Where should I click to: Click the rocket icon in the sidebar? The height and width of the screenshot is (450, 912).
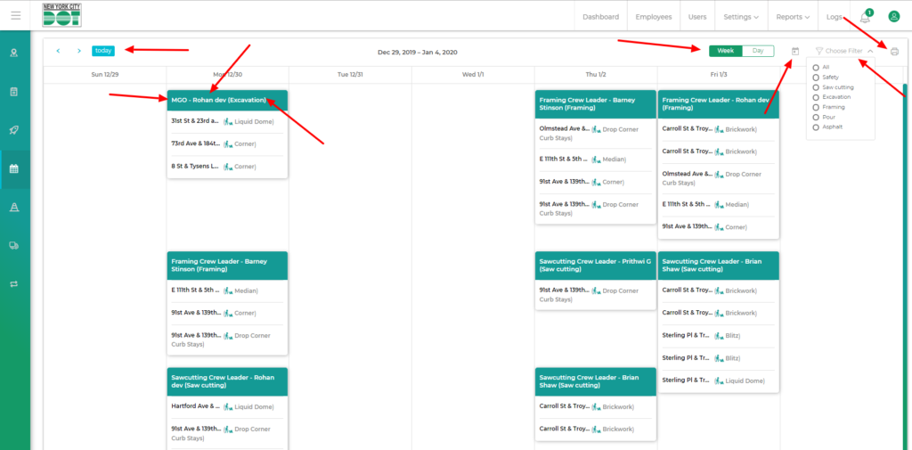[x=14, y=130]
